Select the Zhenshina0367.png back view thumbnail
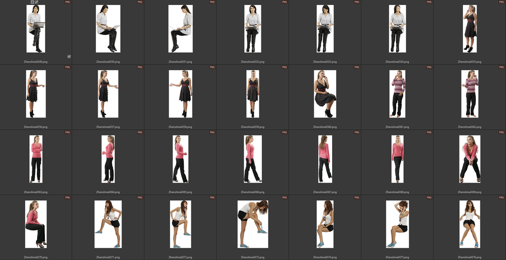506x260 pixels. point(325,159)
